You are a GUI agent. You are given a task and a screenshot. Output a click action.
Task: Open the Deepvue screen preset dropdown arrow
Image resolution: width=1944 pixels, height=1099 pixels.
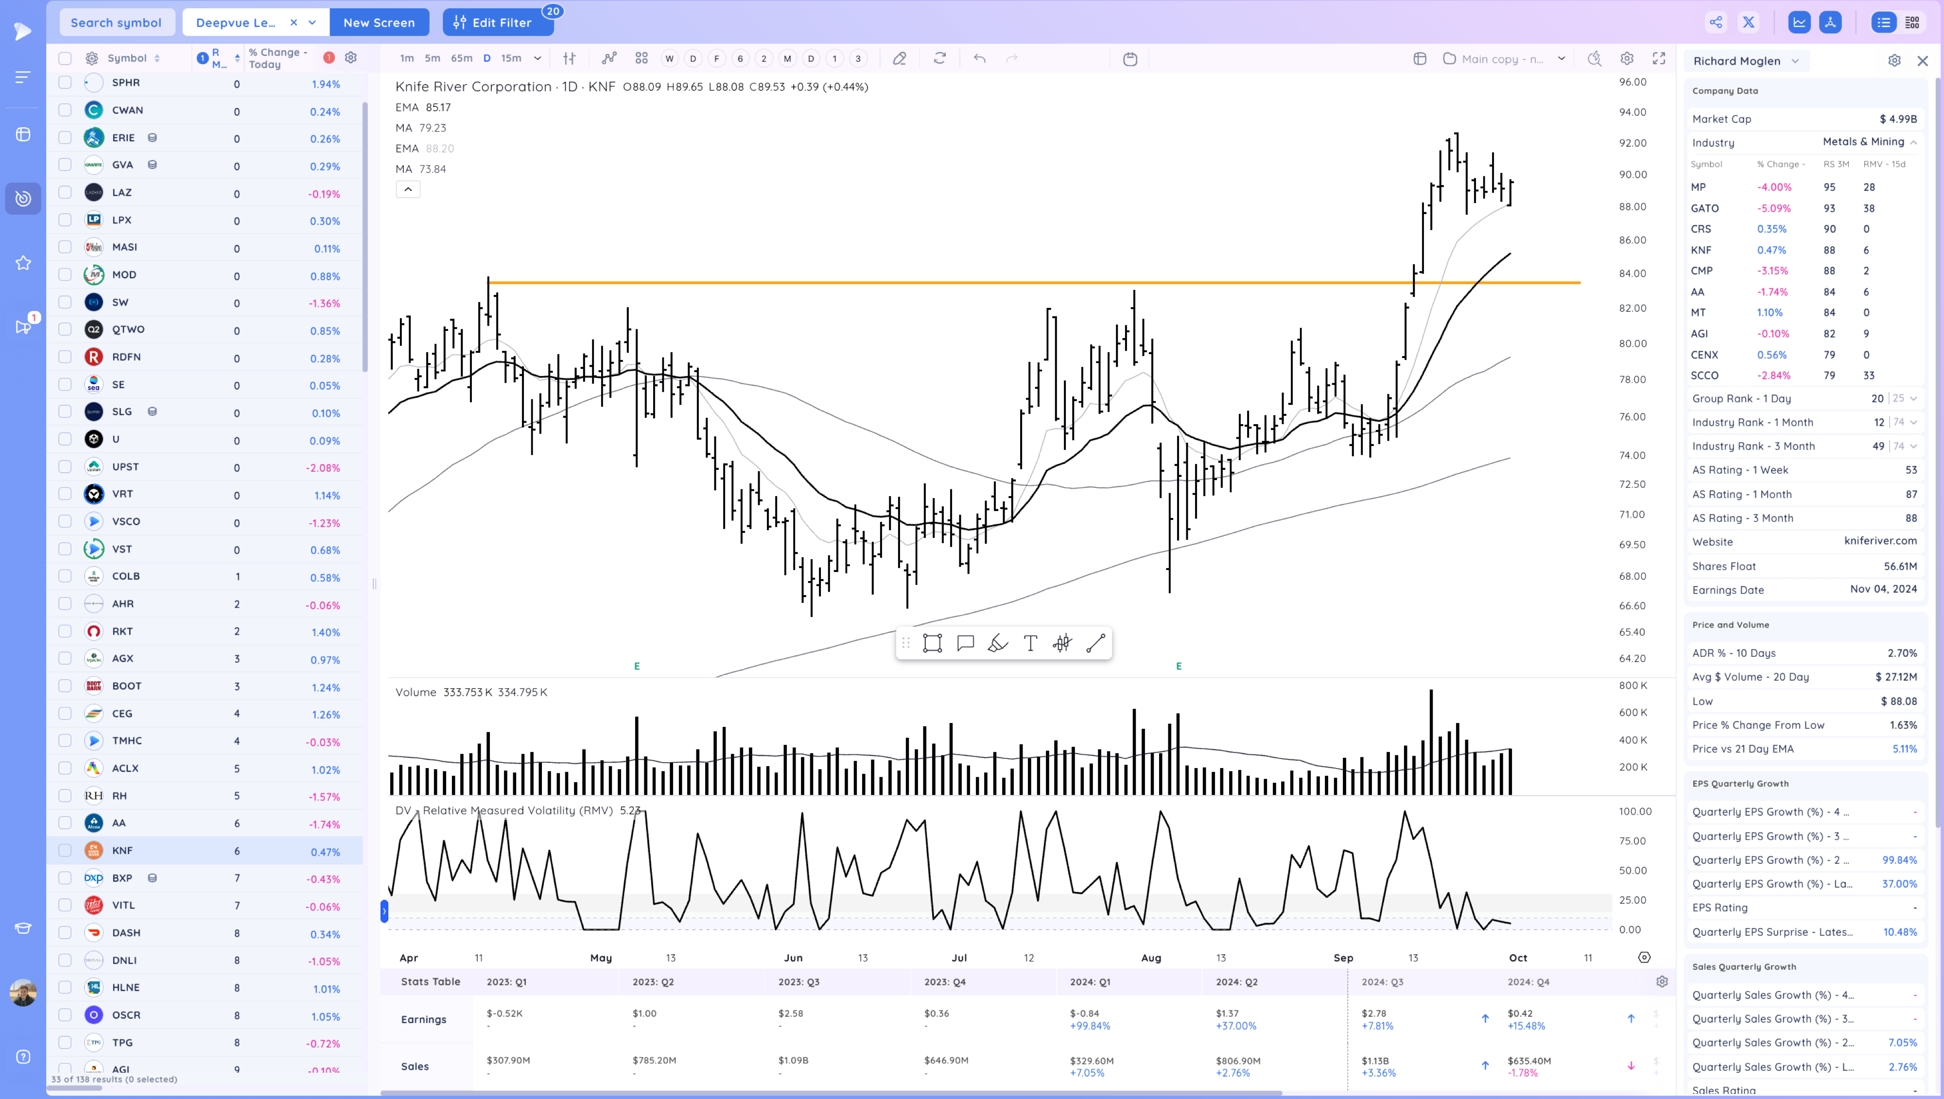pos(312,23)
